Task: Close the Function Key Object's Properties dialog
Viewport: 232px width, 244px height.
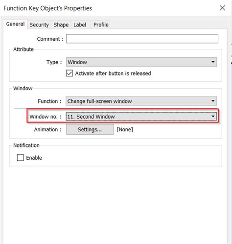Action: [222, 8]
